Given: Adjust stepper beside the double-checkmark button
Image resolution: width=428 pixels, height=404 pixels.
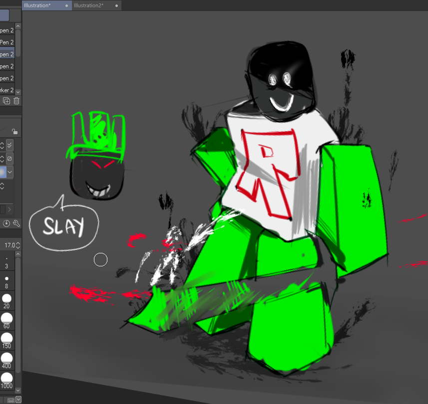Looking at the screenshot, I should coord(2,145).
